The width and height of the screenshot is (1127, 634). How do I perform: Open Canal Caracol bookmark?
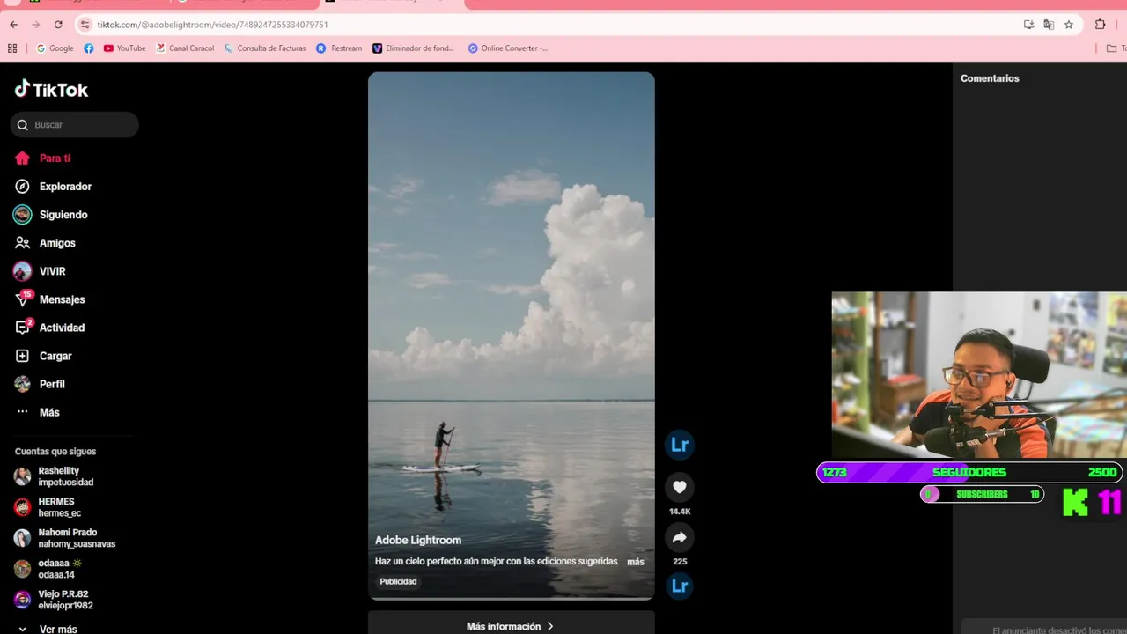(185, 48)
